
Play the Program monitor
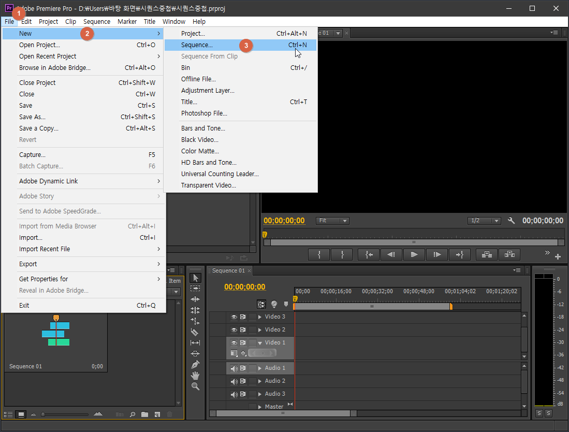click(414, 254)
